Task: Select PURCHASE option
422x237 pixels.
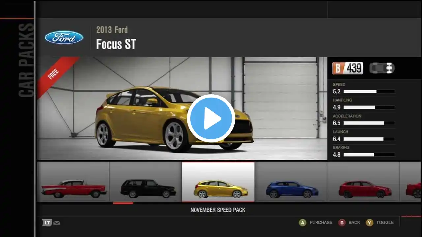Action: (321, 223)
